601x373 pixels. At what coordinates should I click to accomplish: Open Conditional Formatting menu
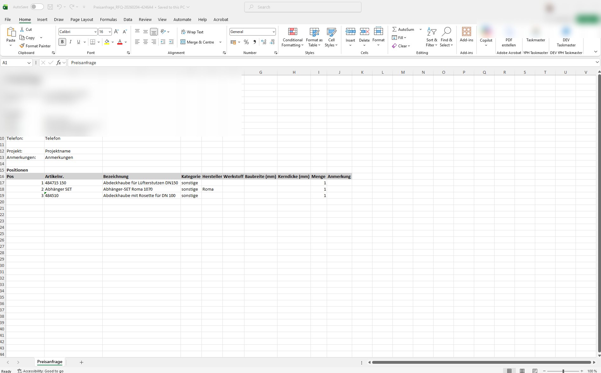pos(292,37)
